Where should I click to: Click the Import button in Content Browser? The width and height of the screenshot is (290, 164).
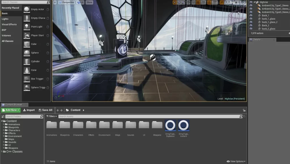(x=29, y=110)
